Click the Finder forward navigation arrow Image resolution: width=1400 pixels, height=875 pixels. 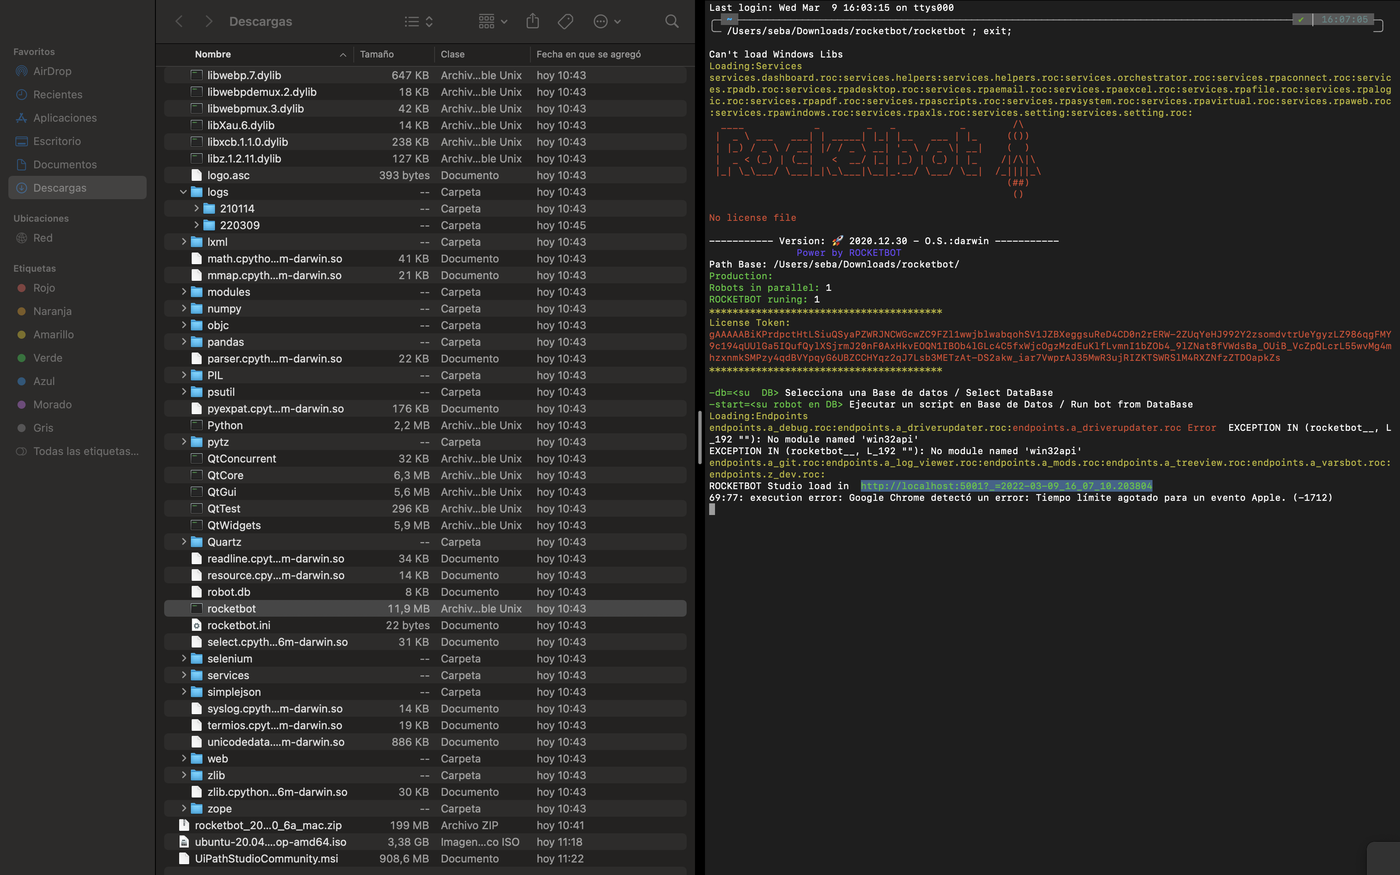pos(209,21)
